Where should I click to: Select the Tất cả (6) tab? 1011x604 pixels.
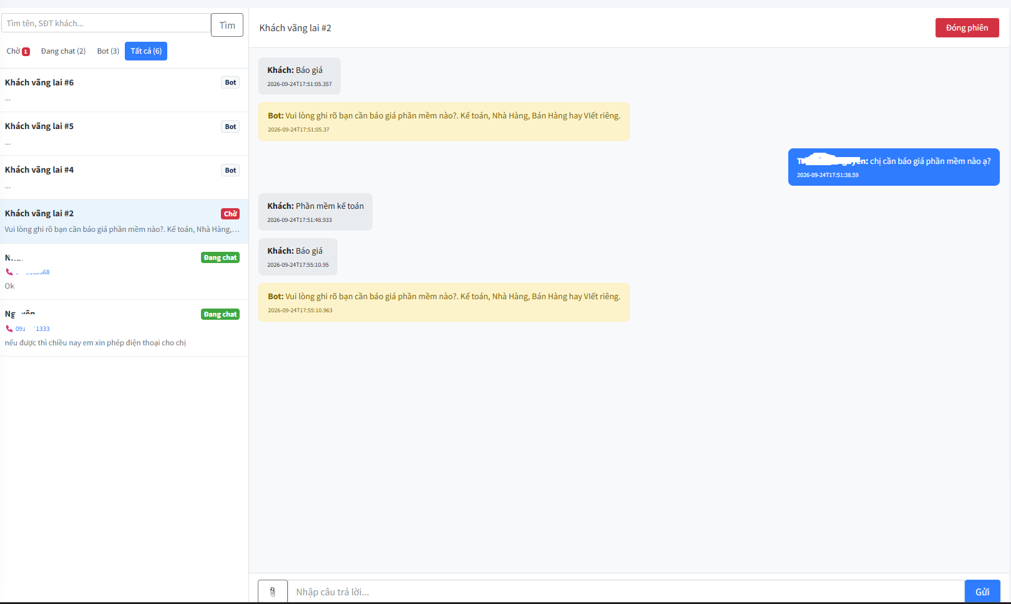146,51
